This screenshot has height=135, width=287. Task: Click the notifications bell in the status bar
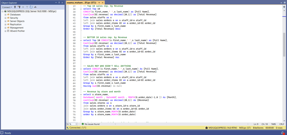[283, 133]
